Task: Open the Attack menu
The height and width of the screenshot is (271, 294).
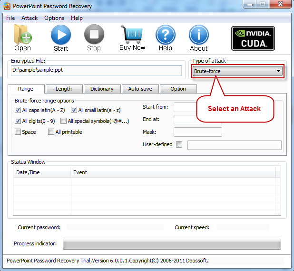Action: [x=29, y=18]
